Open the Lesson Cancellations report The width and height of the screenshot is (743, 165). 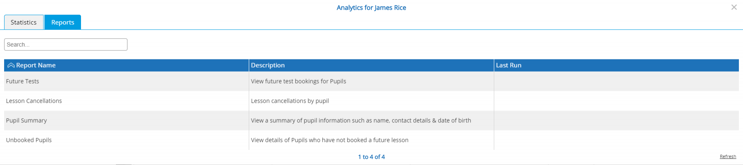(x=34, y=101)
